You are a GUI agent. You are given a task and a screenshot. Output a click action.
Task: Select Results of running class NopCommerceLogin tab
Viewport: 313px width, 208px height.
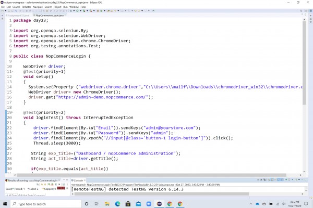click(31, 180)
